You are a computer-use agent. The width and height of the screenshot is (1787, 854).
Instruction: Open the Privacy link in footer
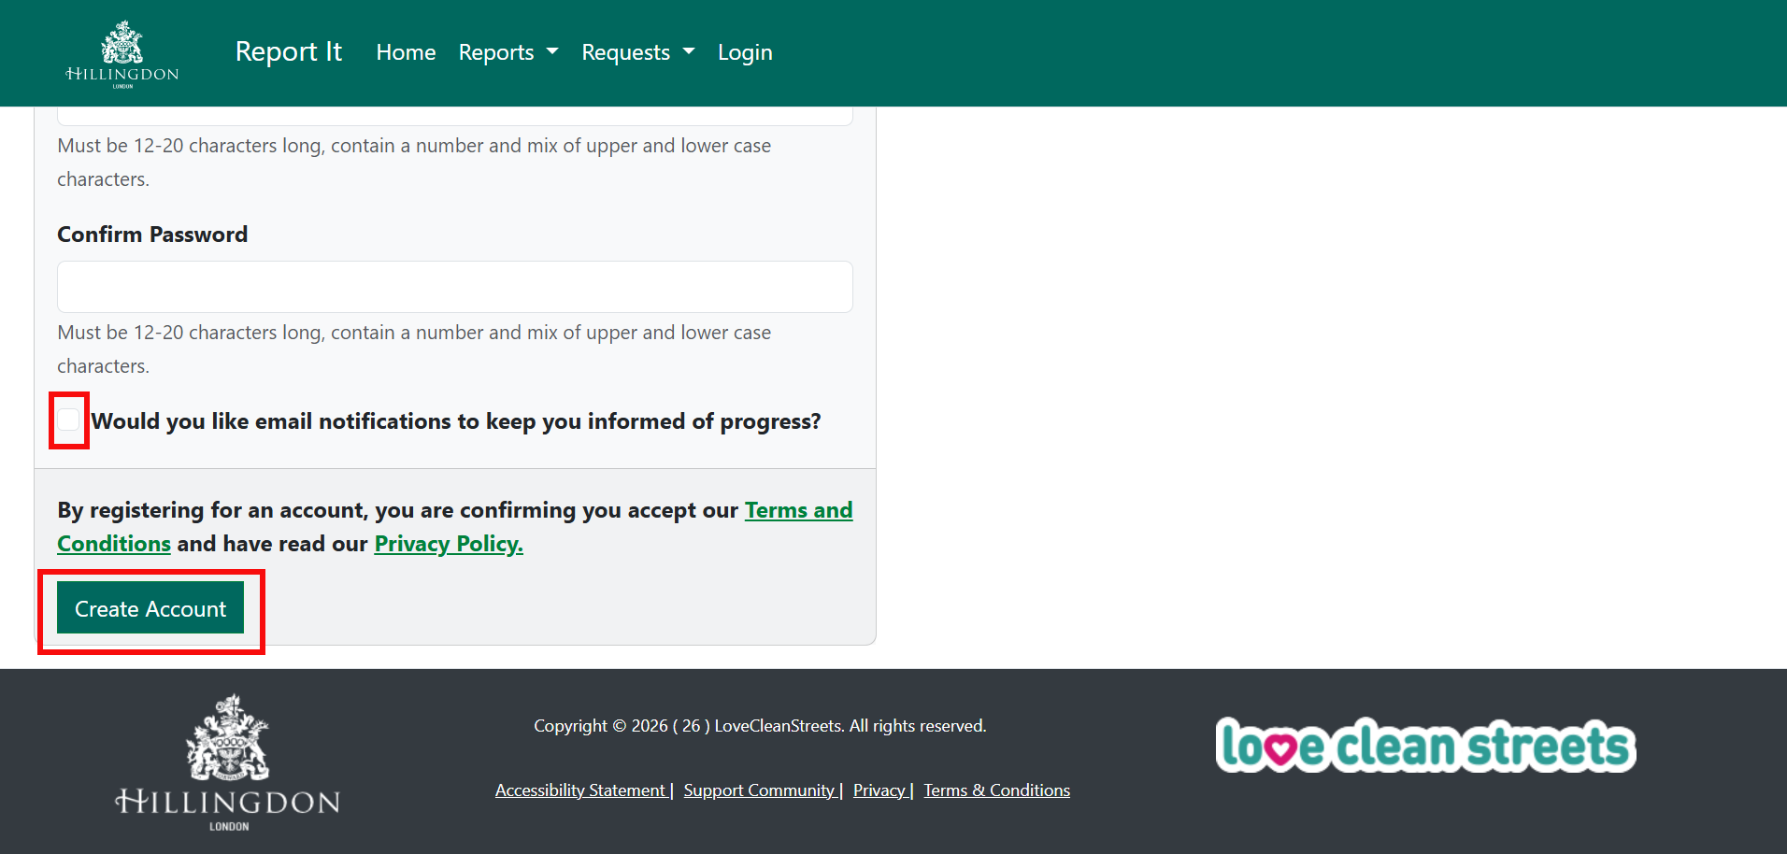point(879,790)
